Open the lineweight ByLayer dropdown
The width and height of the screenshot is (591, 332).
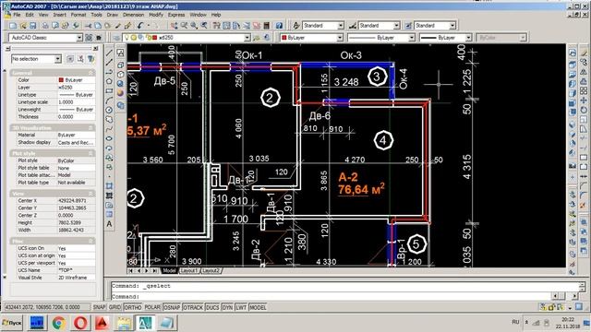(x=468, y=38)
